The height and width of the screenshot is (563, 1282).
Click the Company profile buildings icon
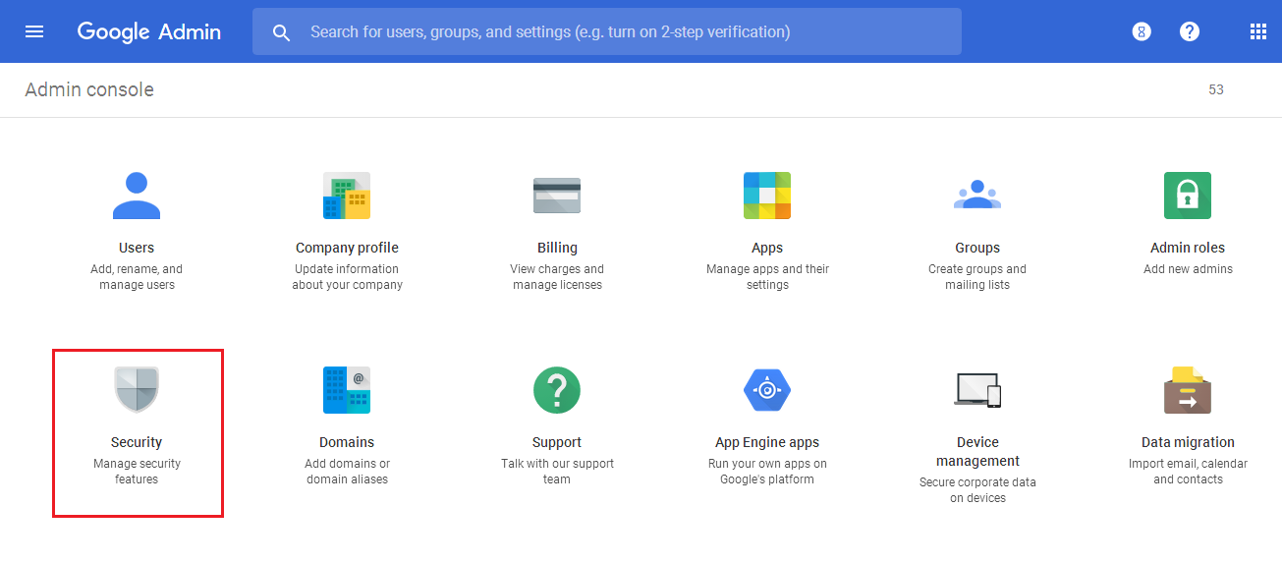click(347, 196)
